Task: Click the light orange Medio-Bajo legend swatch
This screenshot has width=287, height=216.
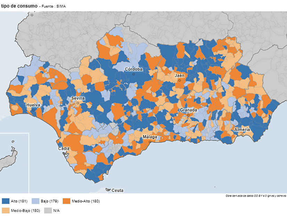Action: 5,210
